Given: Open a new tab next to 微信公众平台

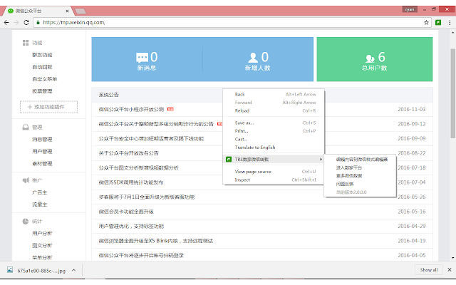Looking at the screenshot, I should pyautogui.click(x=81, y=11).
